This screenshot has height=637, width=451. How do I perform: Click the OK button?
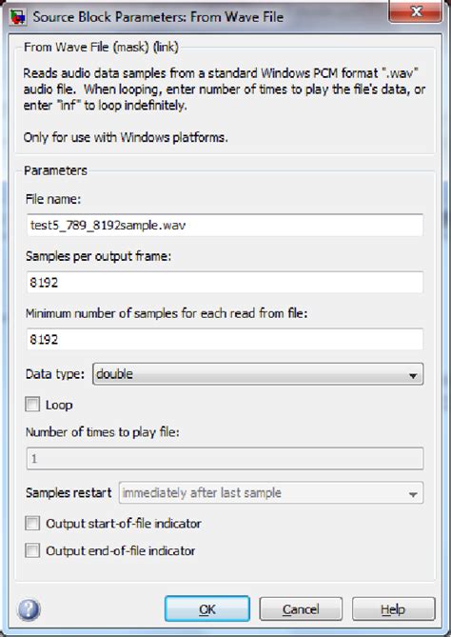pos(207,609)
